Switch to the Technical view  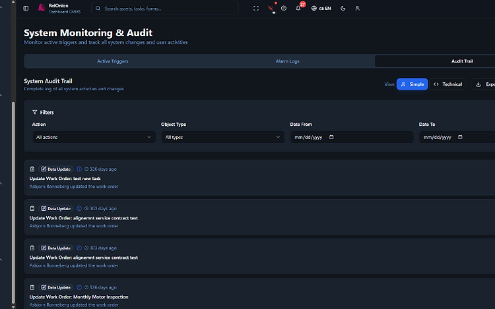point(447,84)
